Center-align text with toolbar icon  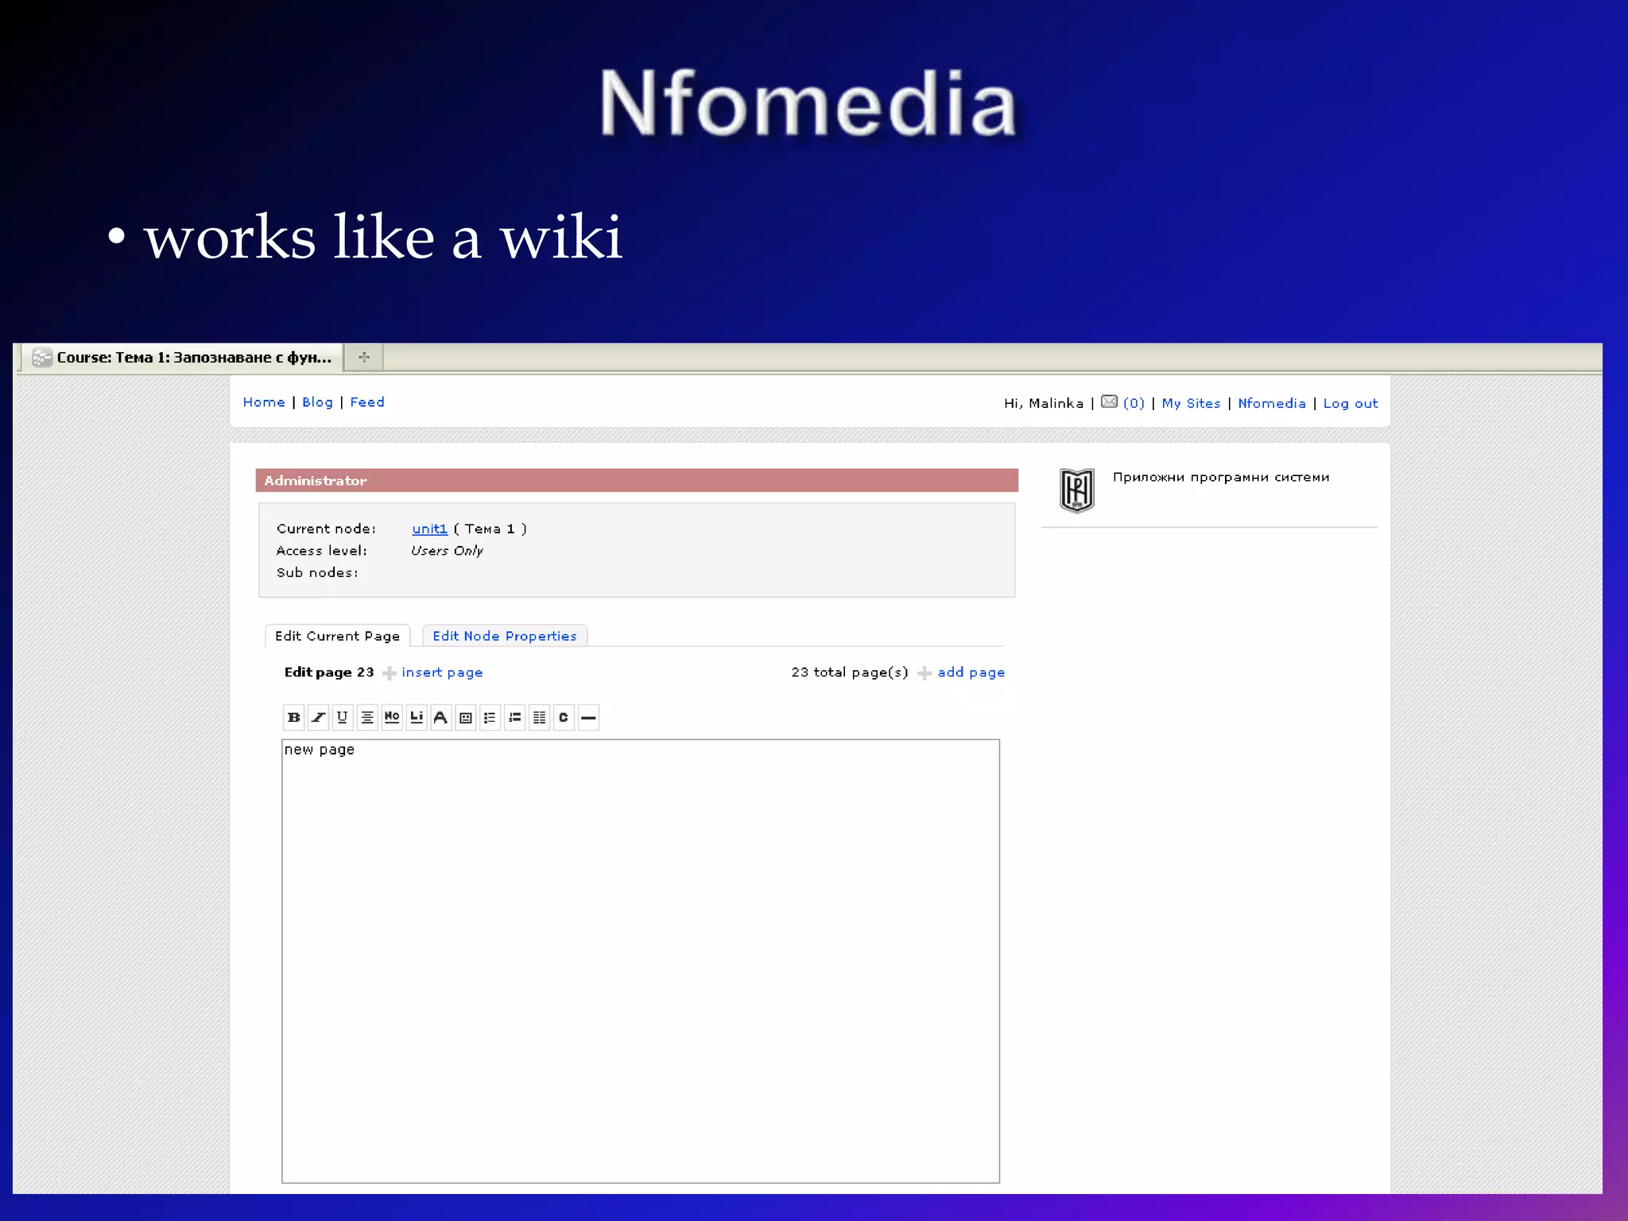(367, 717)
